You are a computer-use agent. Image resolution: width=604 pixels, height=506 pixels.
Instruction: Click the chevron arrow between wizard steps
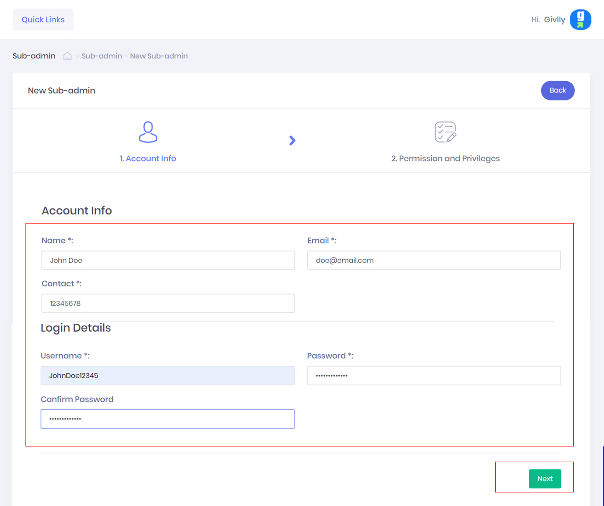pos(292,140)
